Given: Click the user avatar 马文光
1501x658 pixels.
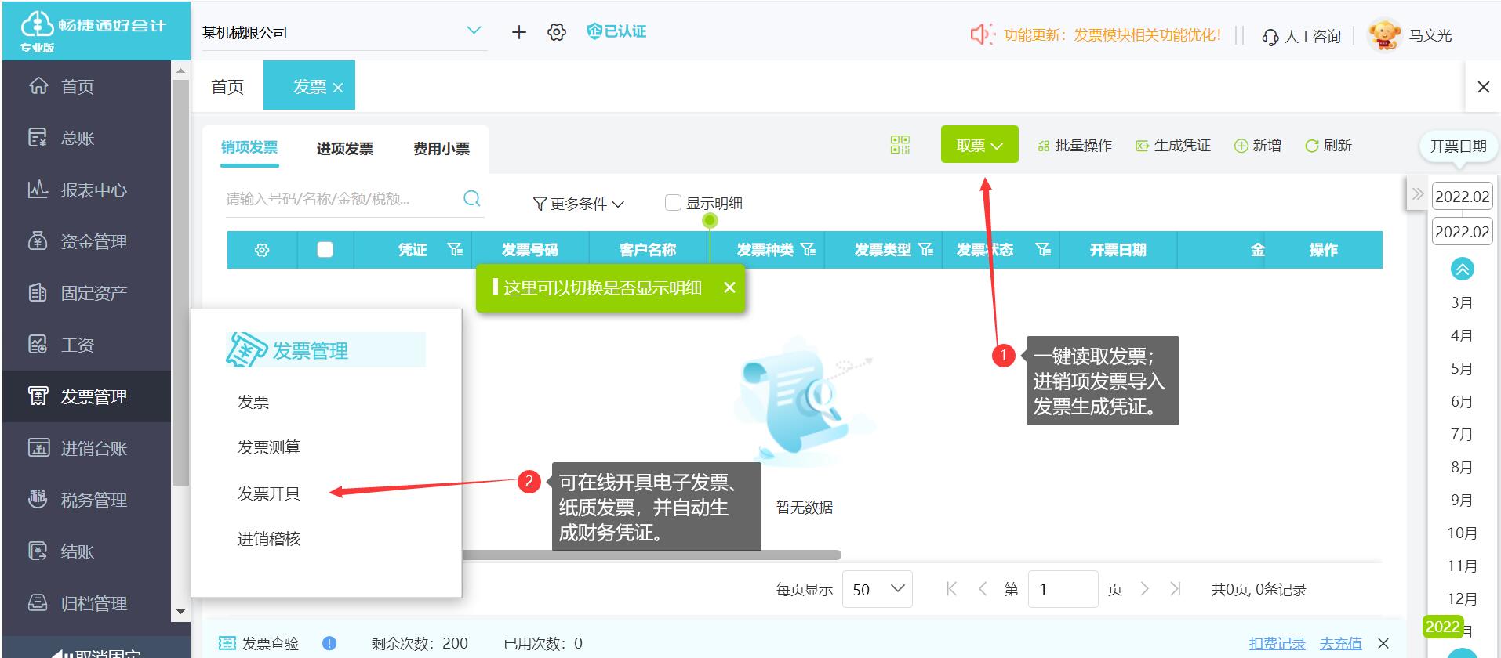Looking at the screenshot, I should tap(1384, 35).
